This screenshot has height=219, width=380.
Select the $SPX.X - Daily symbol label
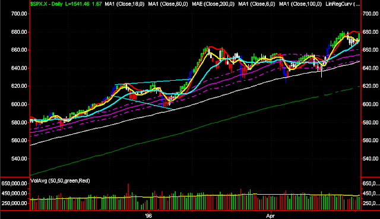tap(46, 4)
